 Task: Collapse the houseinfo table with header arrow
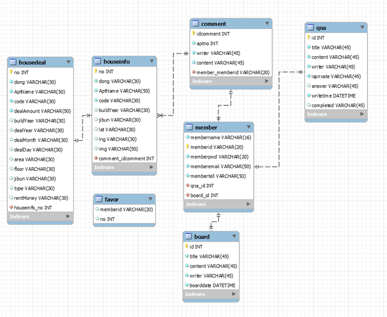click(152, 61)
